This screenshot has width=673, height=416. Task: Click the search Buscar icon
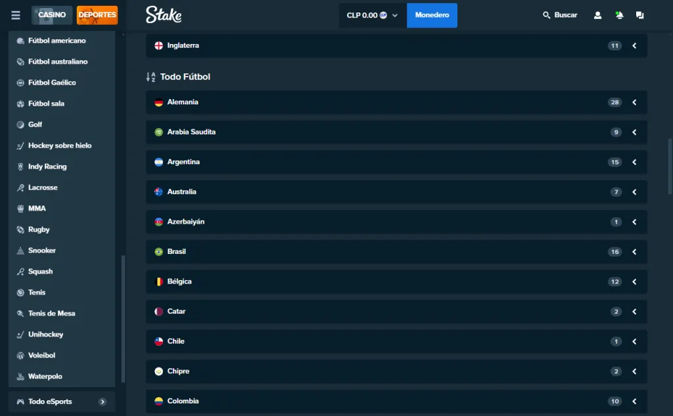(x=544, y=14)
